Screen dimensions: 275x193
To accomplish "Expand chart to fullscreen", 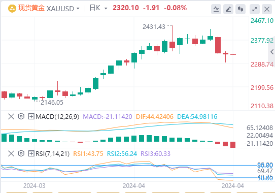I will (x=255, y=9).
